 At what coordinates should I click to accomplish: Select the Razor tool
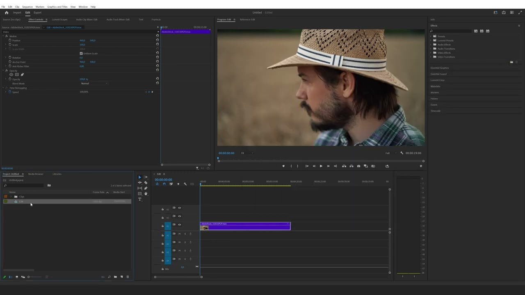click(146, 183)
